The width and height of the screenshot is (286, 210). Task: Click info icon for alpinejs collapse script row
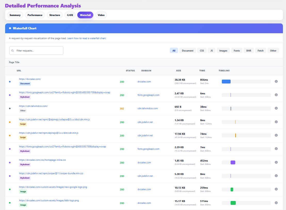pyautogui.click(x=276, y=122)
